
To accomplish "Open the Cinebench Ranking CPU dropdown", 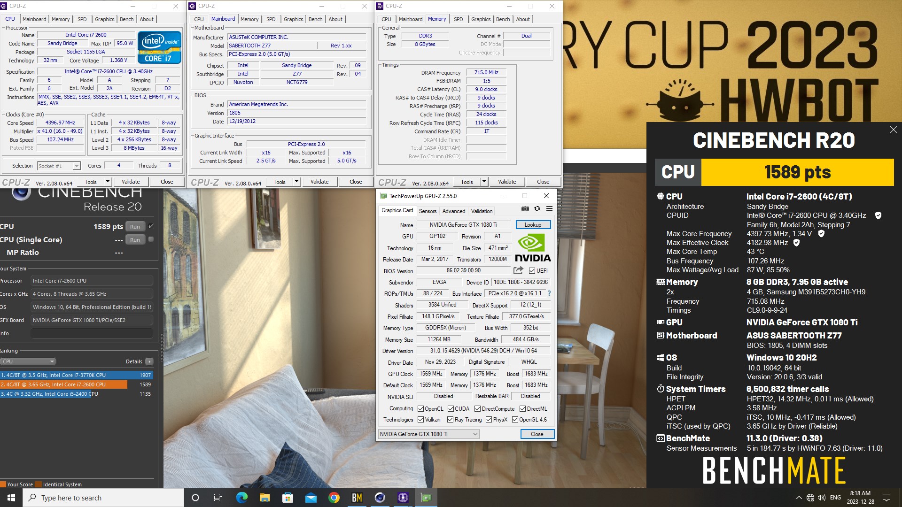I will [x=28, y=361].
